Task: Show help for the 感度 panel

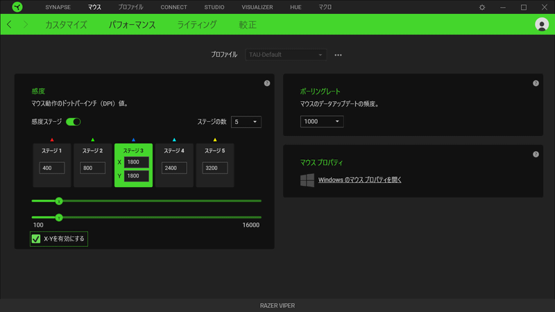Action: (x=267, y=83)
